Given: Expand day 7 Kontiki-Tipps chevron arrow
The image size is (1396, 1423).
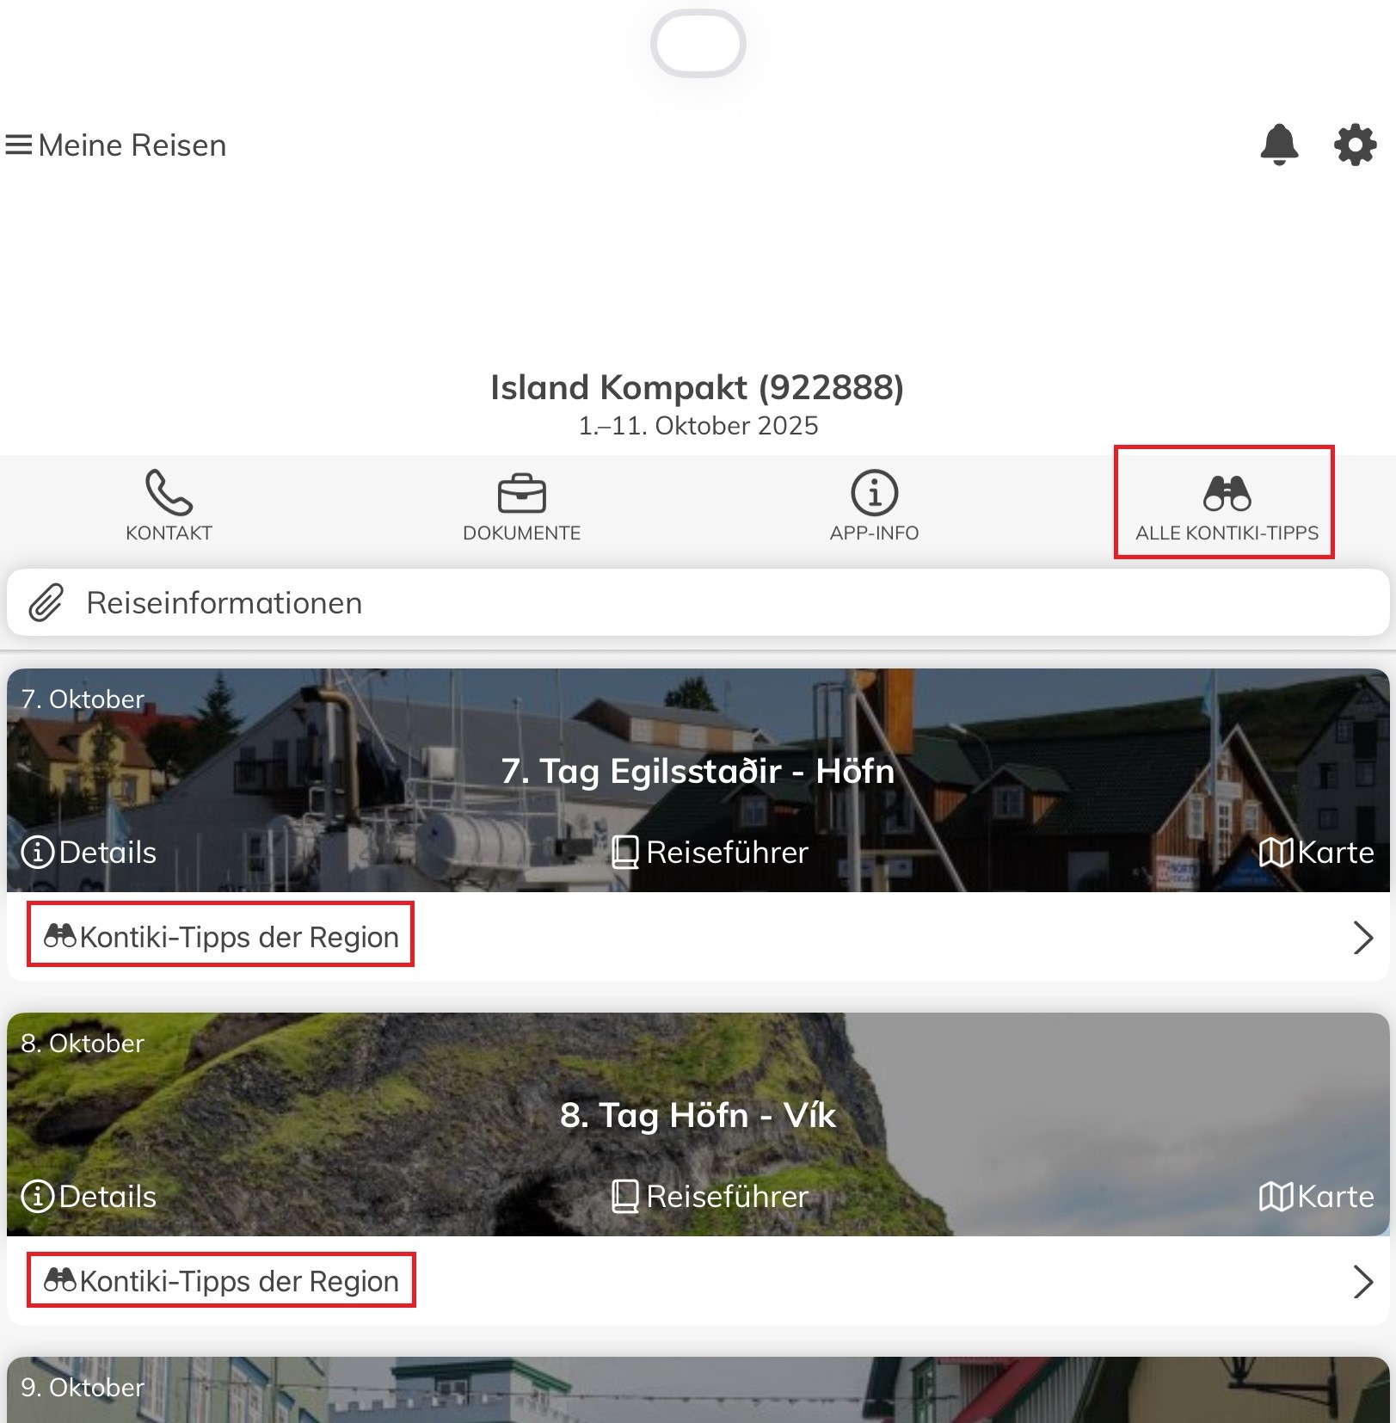Looking at the screenshot, I should [1362, 938].
